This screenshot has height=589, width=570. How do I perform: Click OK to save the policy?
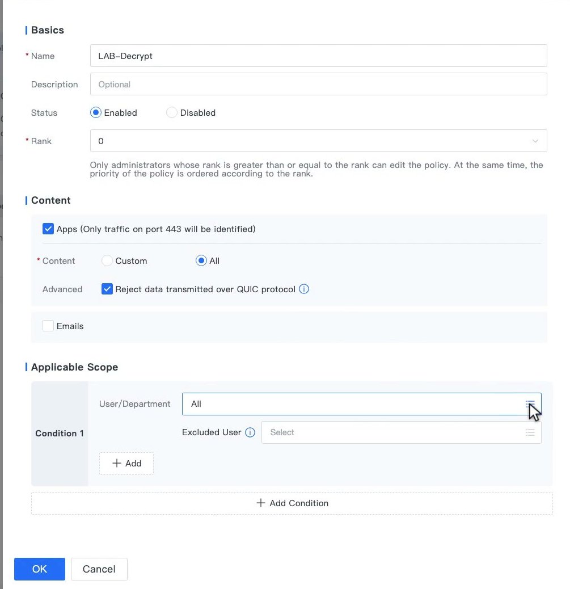[x=40, y=569]
